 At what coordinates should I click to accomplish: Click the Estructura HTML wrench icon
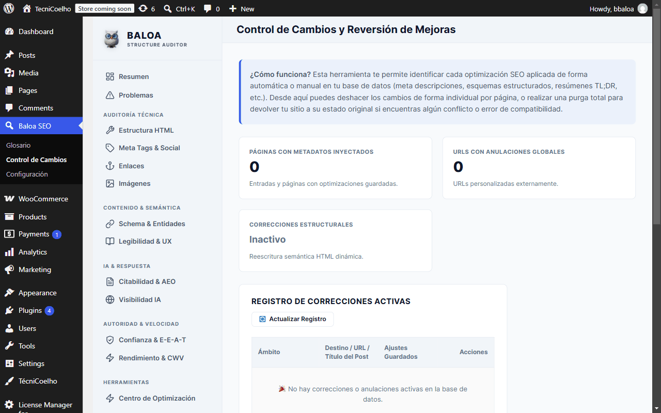(x=109, y=130)
